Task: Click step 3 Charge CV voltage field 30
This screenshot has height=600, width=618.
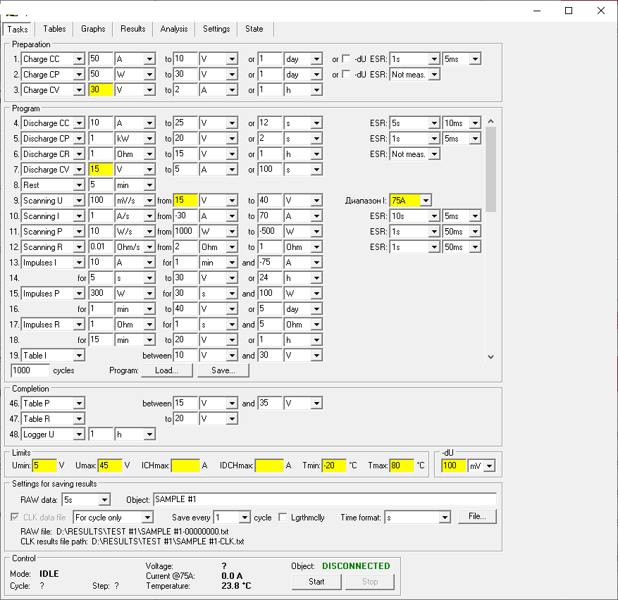Action: click(x=101, y=90)
